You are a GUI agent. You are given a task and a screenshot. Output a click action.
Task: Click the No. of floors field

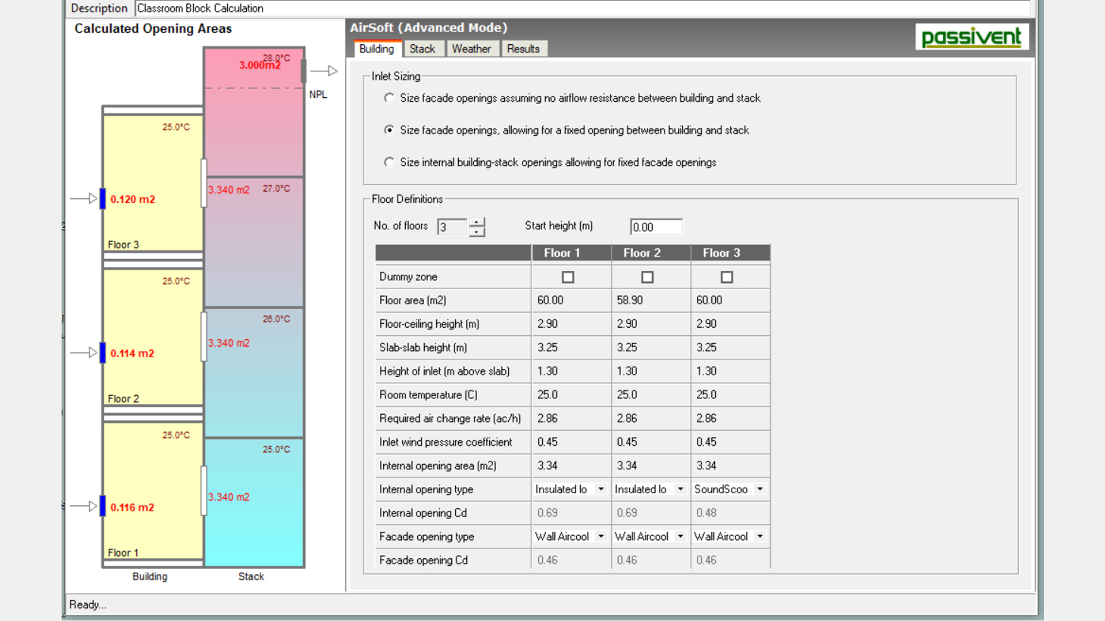tap(452, 227)
